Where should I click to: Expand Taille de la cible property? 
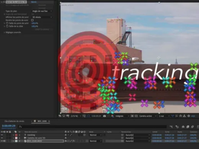click(x=4, y=26)
